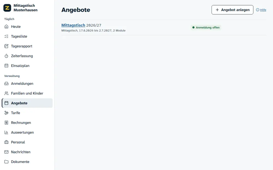Click the Tarife hand-coins icon

tap(7, 113)
